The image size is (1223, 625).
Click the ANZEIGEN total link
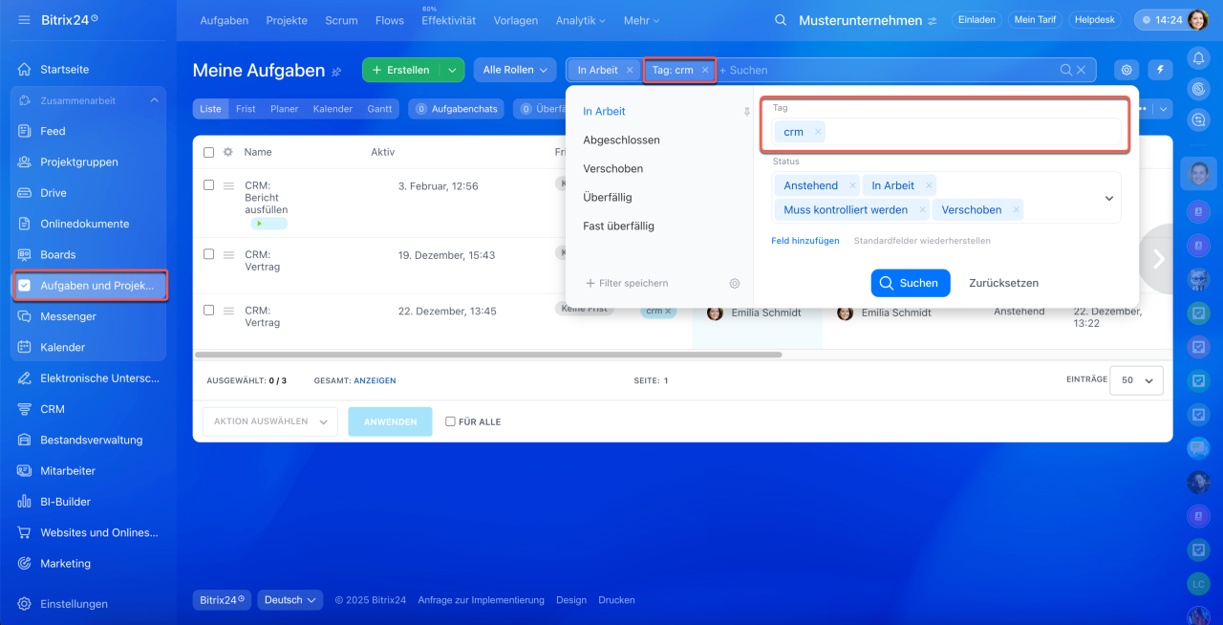[375, 380]
